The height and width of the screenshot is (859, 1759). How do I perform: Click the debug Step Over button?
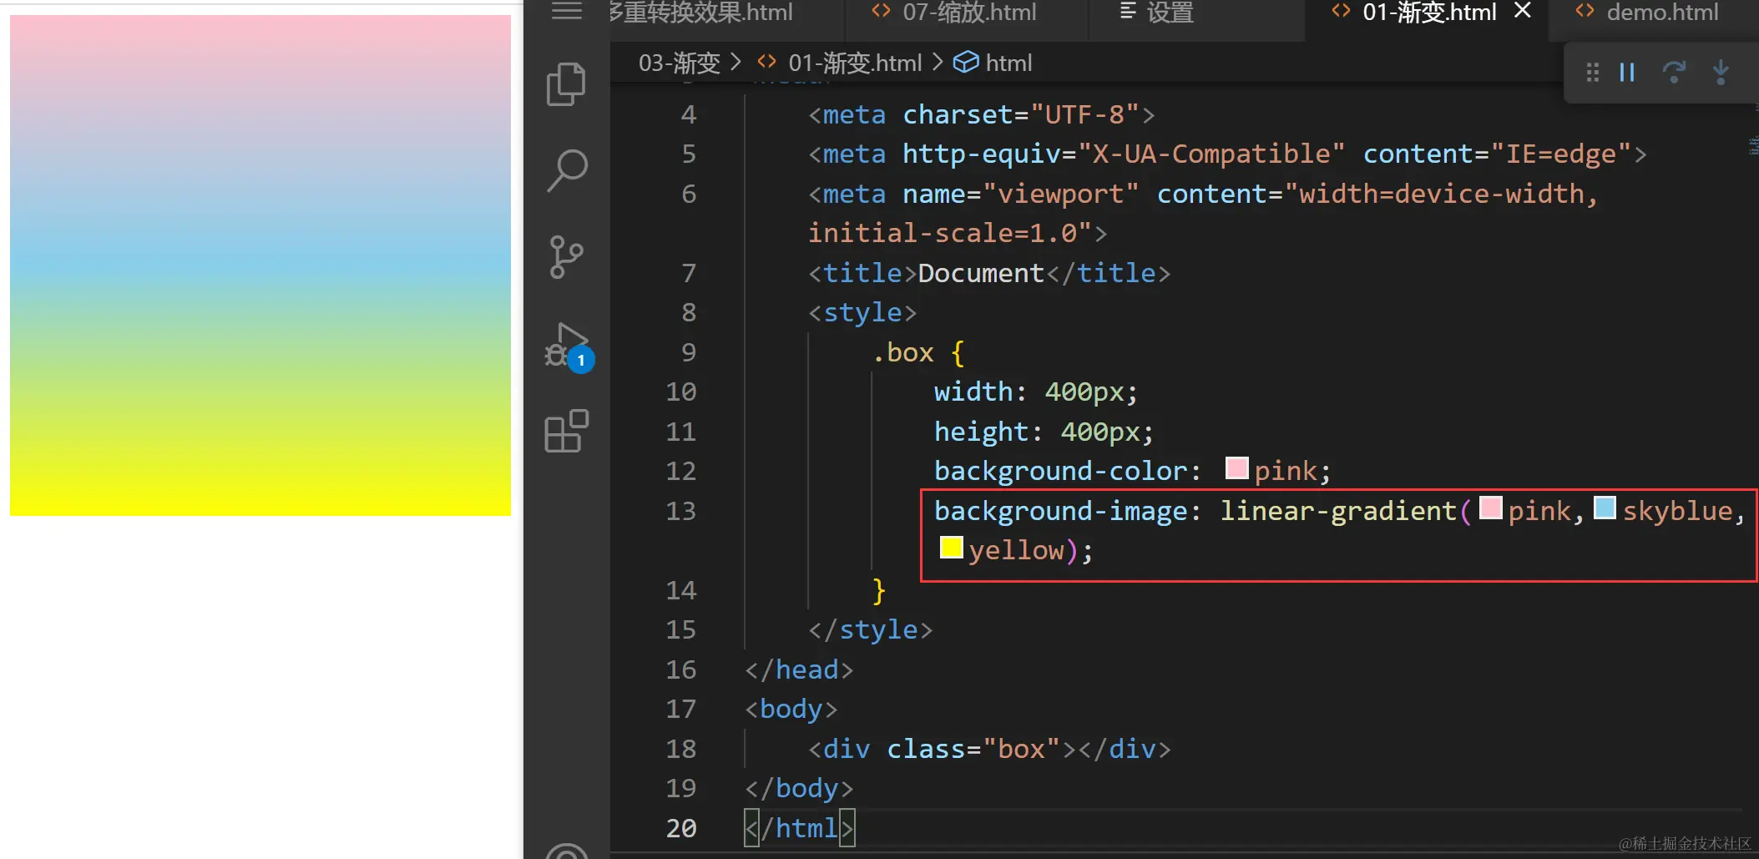tap(1674, 73)
